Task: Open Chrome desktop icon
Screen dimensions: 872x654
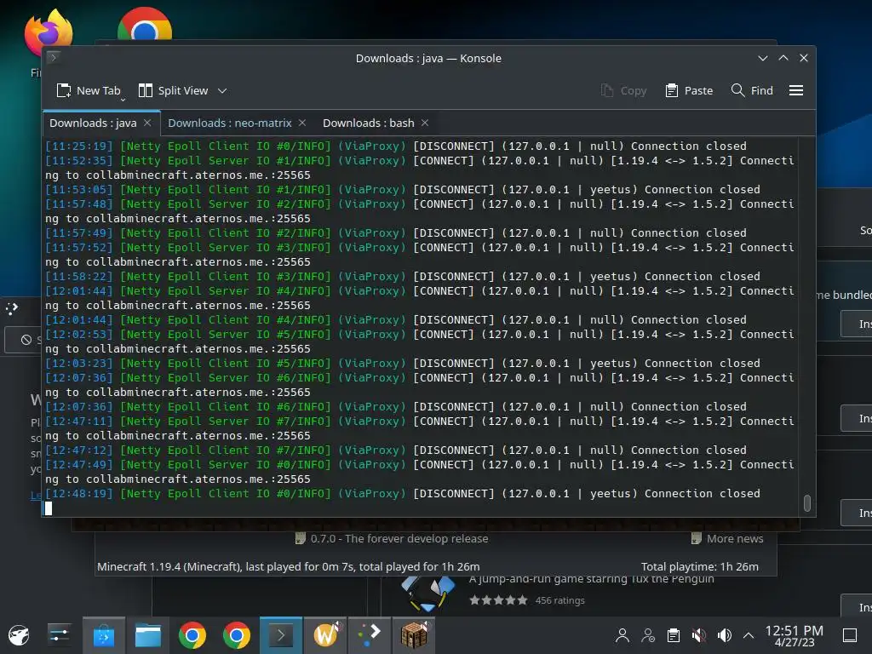Action: click(x=145, y=23)
